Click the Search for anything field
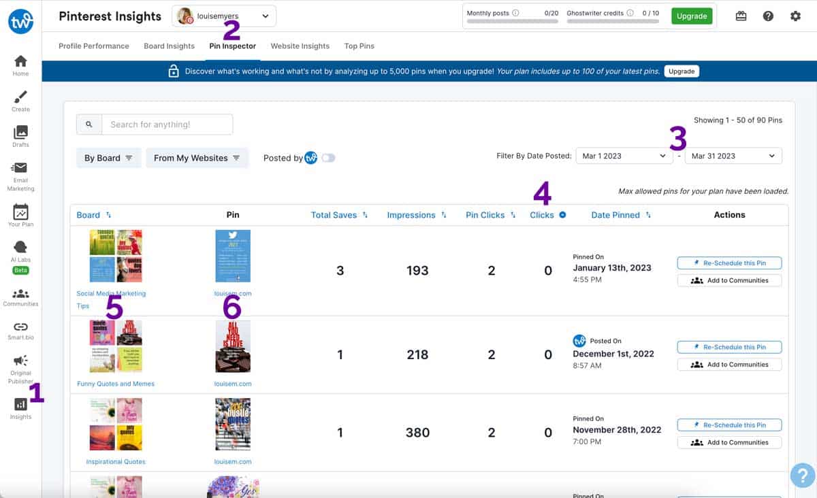 tap(167, 124)
